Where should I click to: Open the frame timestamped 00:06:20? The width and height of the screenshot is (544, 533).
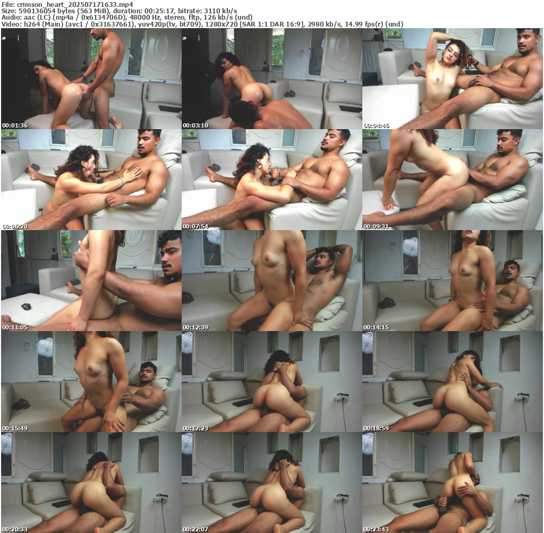click(x=91, y=180)
